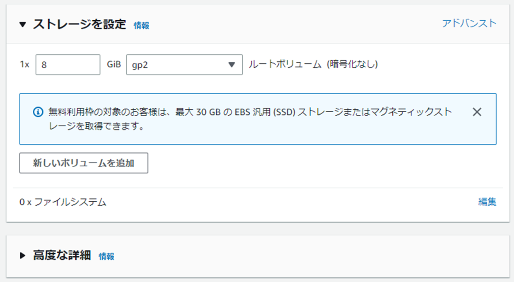Close the 30 GB storage information message

(x=477, y=112)
